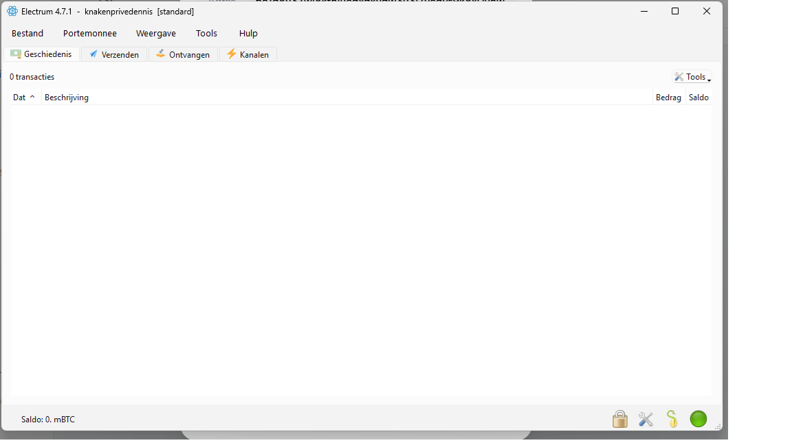Open the Tools menu in menu bar
The image size is (792, 445).
pos(206,34)
